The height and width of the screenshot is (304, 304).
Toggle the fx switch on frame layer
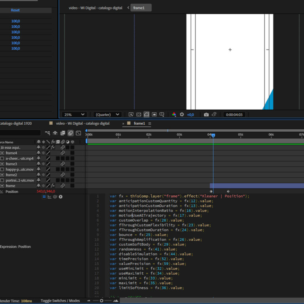(x=53, y=186)
